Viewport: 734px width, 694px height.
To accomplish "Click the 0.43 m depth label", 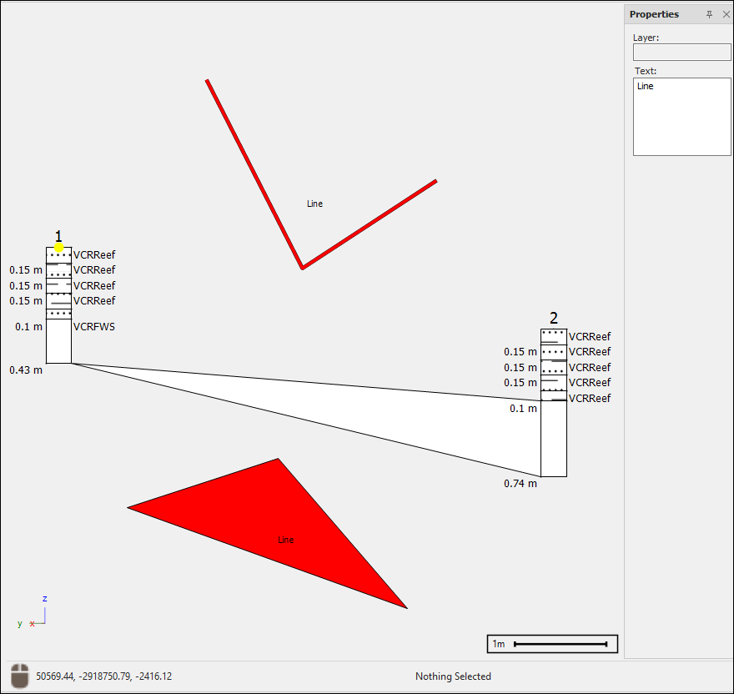I will [26, 370].
